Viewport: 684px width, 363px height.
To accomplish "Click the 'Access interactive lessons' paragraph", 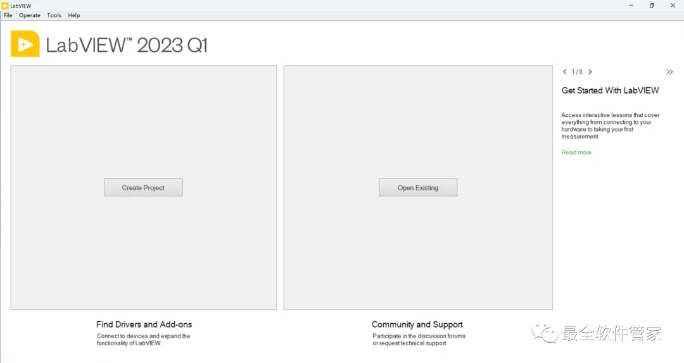I will [611, 125].
